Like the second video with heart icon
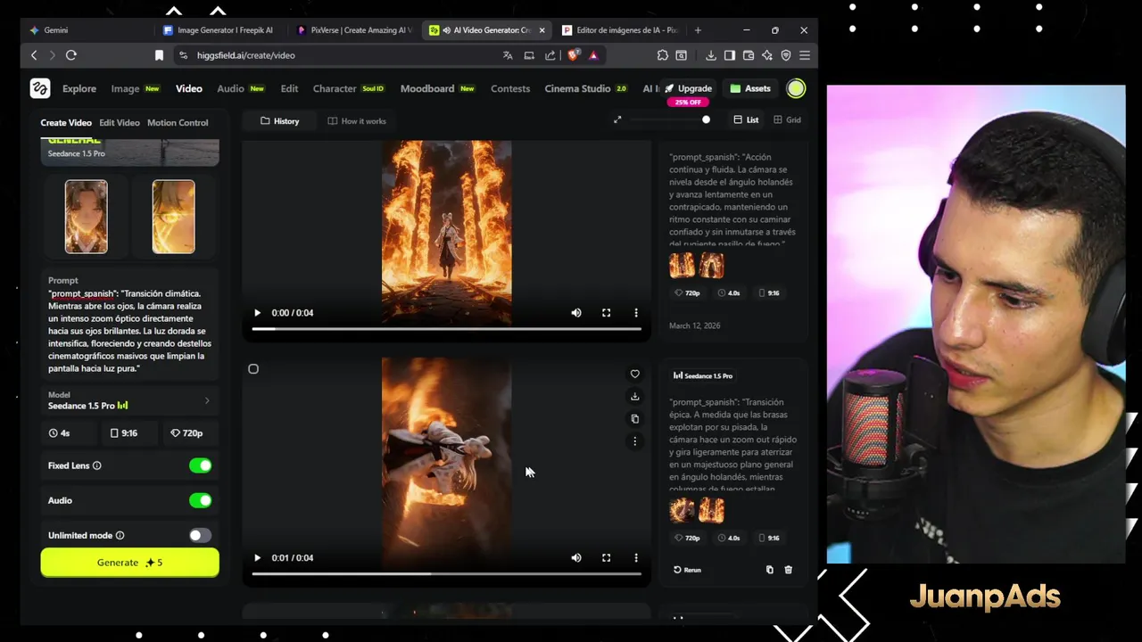This screenshot has width=1142, height=642. click(634, 374)
